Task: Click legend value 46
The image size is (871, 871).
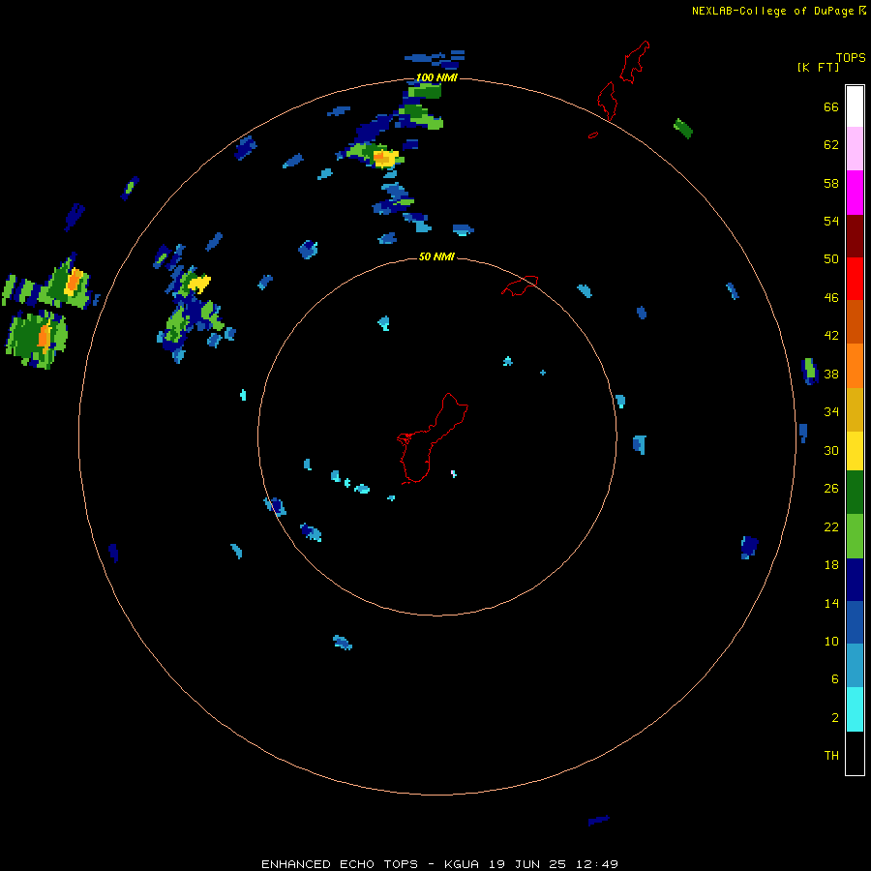Action: pyautogui.click(x=831, y=298)
